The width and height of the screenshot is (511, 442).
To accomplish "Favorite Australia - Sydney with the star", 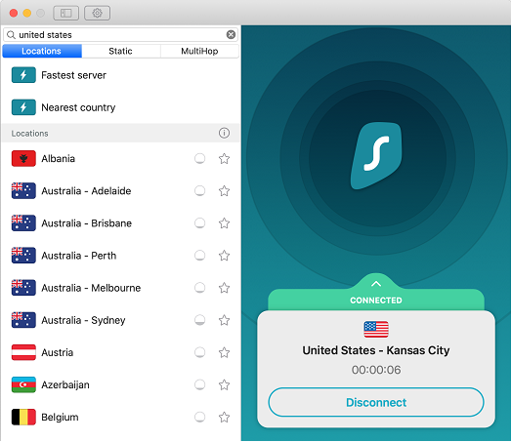I will tap(224, 320).
